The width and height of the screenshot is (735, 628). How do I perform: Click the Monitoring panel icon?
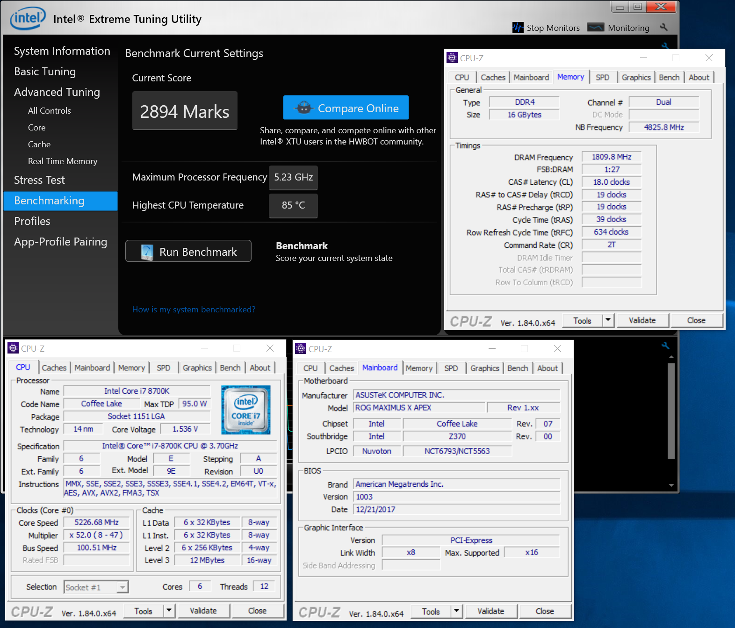pyautogui.click(x=596, y=27)
